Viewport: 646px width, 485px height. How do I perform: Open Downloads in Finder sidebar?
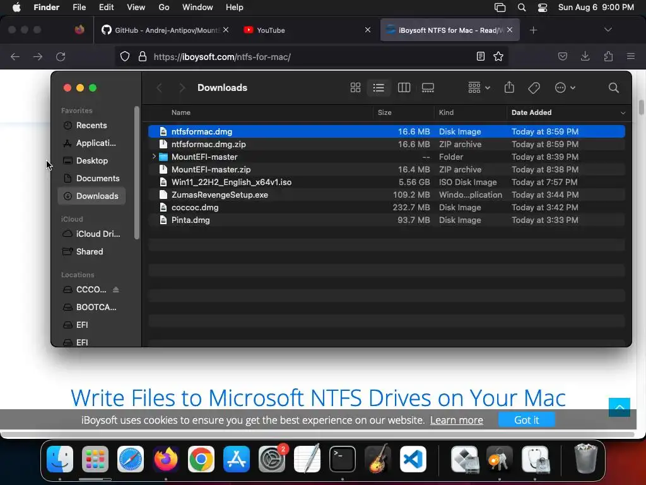[x=91, y=196]
